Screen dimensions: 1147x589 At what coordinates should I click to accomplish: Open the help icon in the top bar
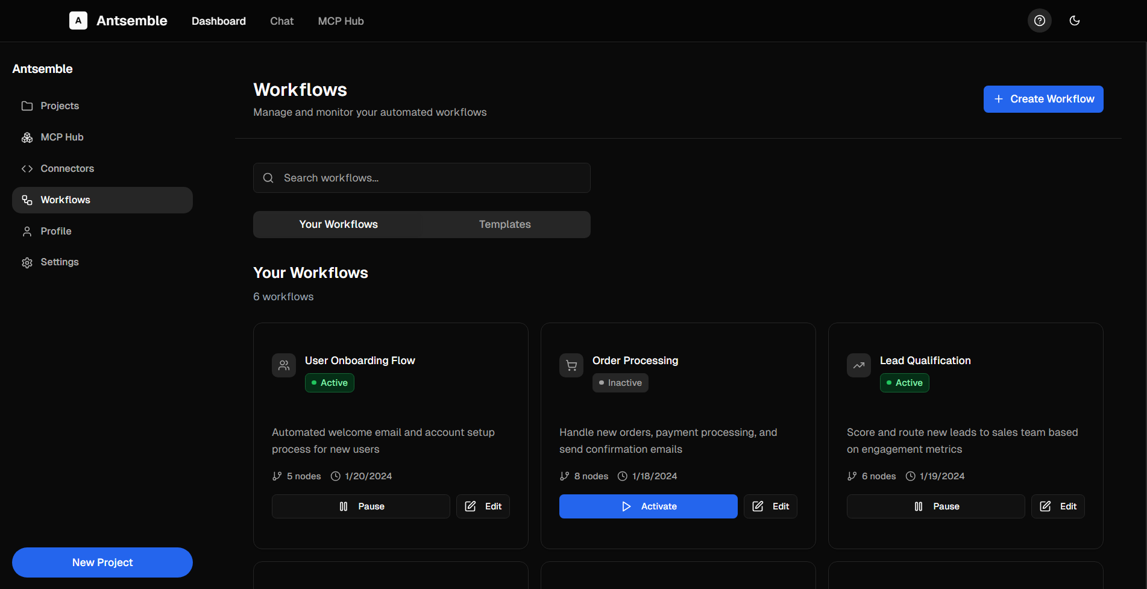pos(1039,20)
